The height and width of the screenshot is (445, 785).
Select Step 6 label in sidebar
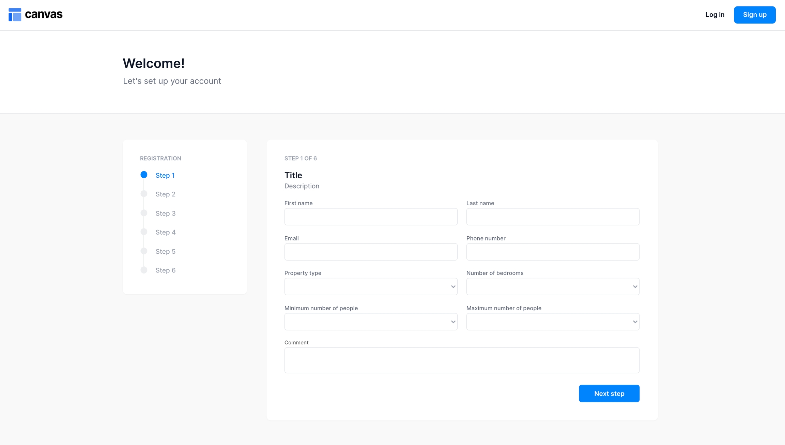tap(165, 270)
